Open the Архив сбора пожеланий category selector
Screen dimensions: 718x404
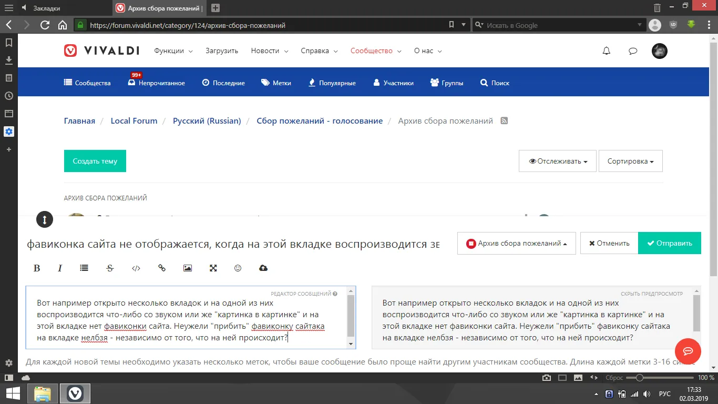click(x=517, y=244)
